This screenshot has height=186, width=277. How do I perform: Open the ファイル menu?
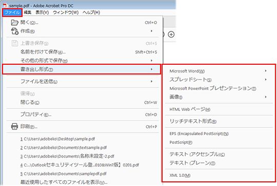pos(12,12)
